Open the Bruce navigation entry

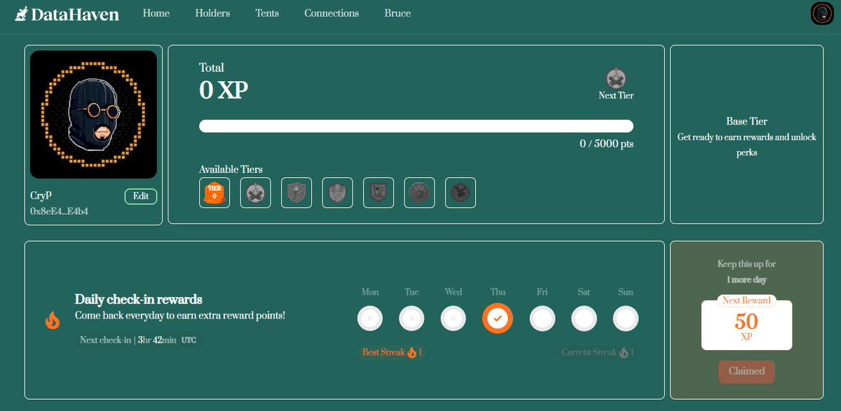pyautogui.click(x=397, y=13)
